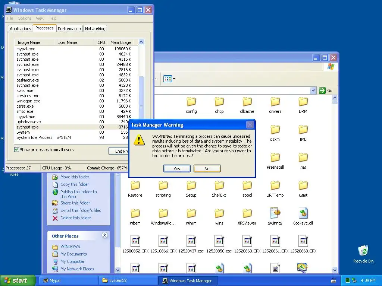Sort processes by Mem Usage column
382x286 pixels.
pyautogui.click(x=120, y=42)
